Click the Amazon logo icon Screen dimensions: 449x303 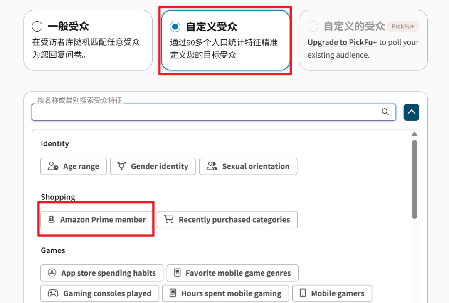[x=51, y=219]
